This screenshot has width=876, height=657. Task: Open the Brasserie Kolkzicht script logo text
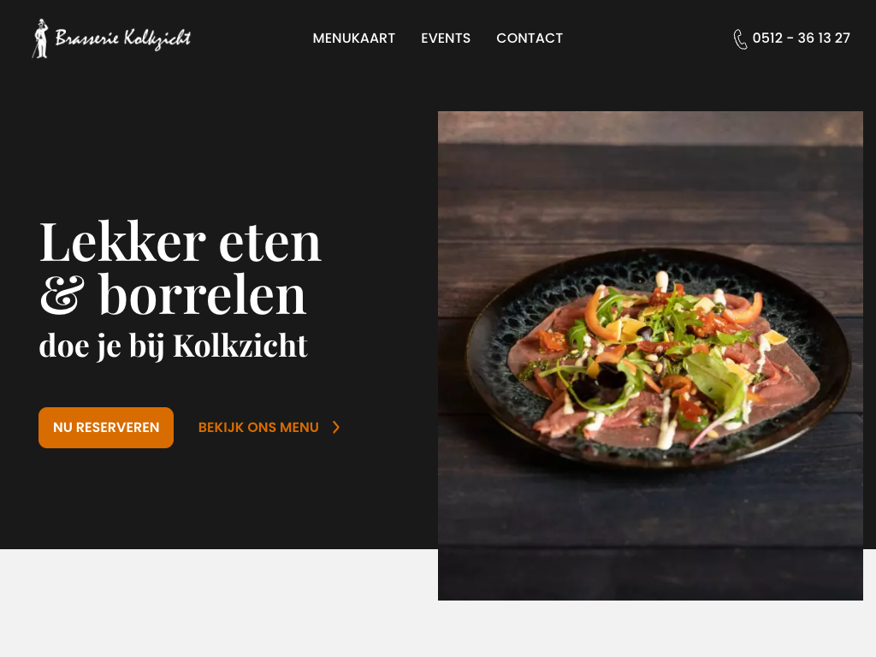coord(123,38)
